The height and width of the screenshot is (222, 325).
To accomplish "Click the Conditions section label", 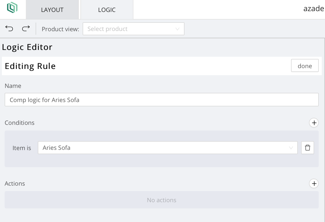I will pos(20,123).
